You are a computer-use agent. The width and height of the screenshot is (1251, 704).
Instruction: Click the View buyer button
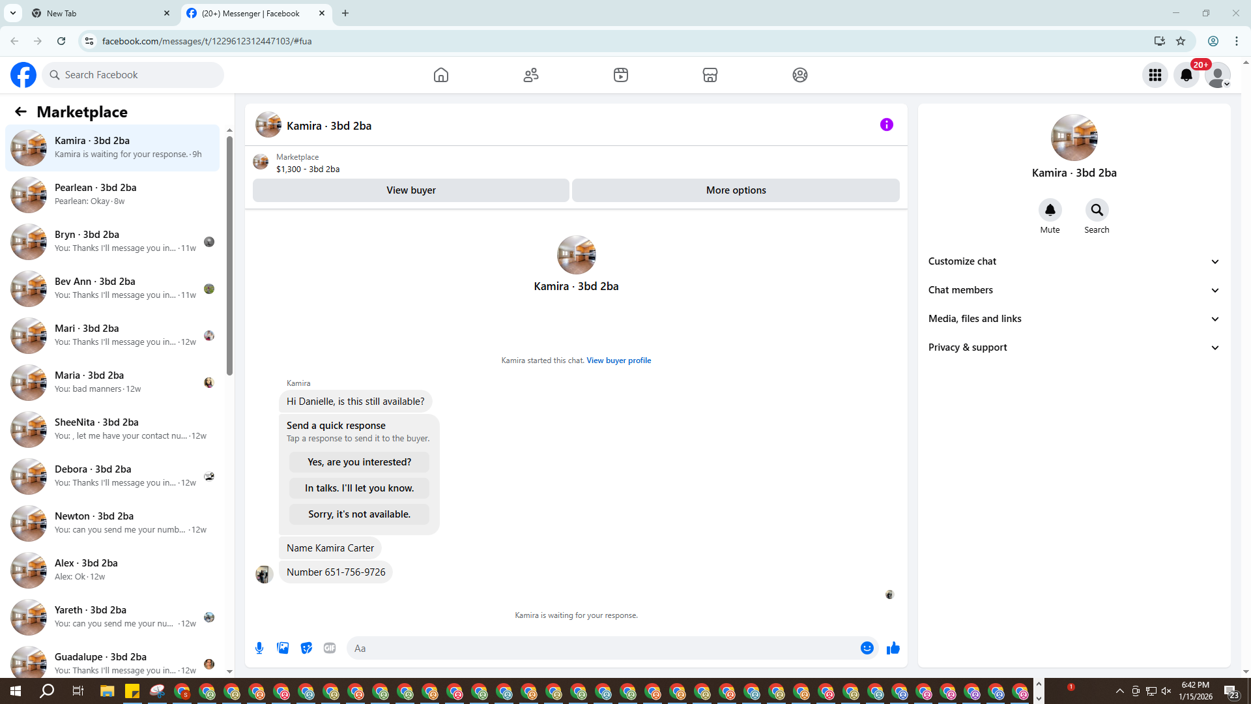point(410,190)
